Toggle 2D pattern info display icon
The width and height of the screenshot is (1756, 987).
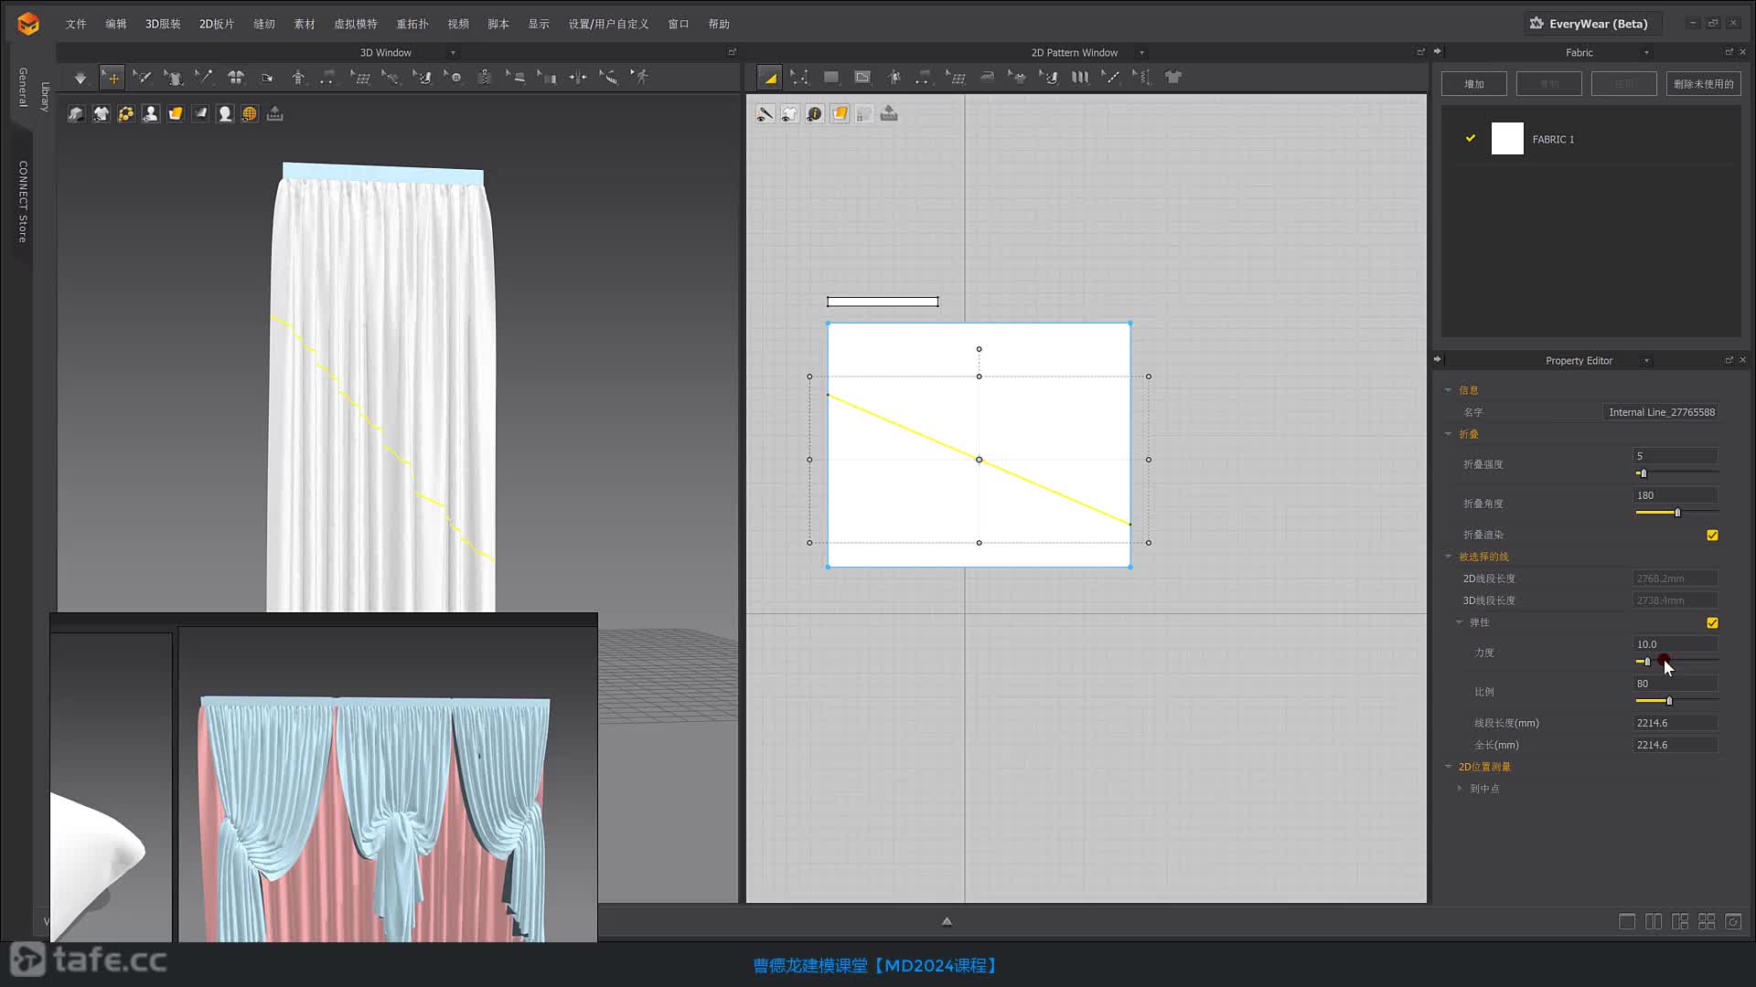click(x=814, y=113)
